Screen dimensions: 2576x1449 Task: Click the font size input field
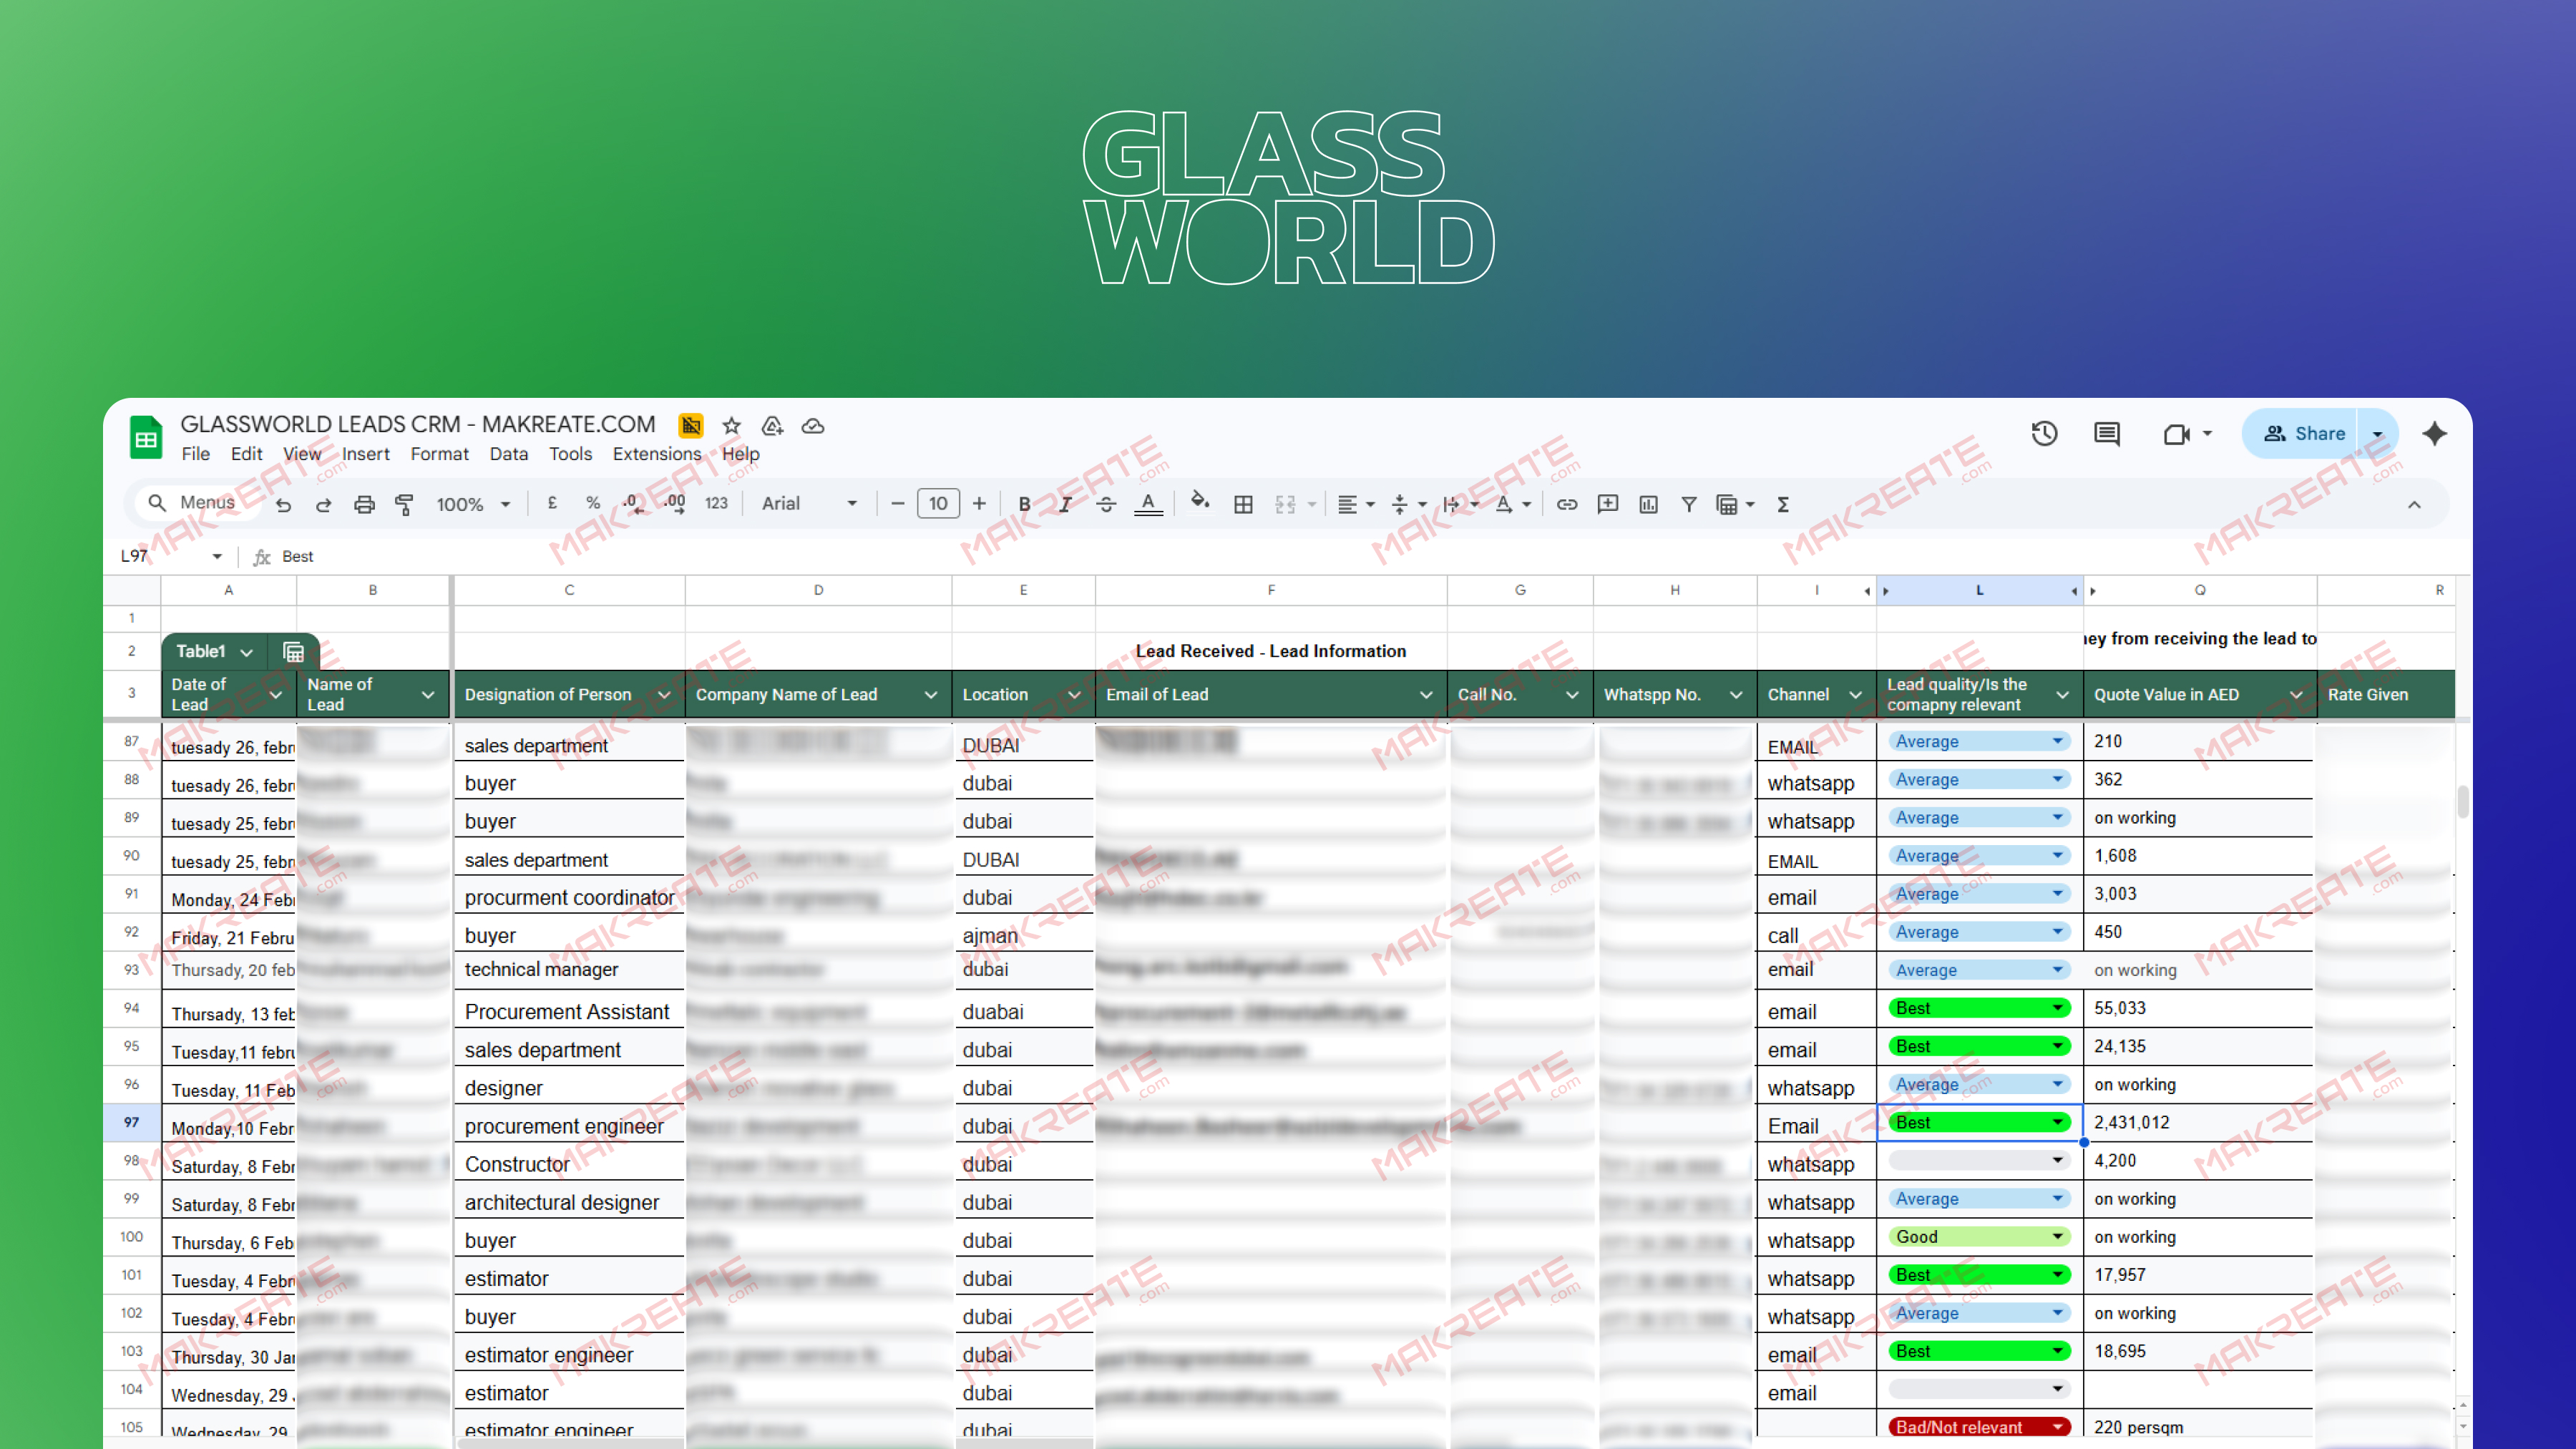tap(937, 504)
